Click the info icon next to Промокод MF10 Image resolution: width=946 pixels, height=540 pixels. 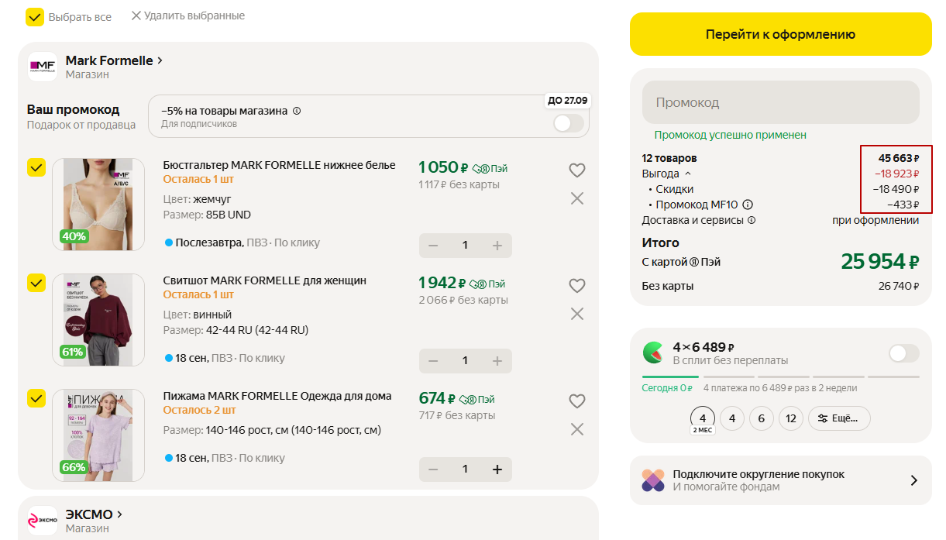748,205
